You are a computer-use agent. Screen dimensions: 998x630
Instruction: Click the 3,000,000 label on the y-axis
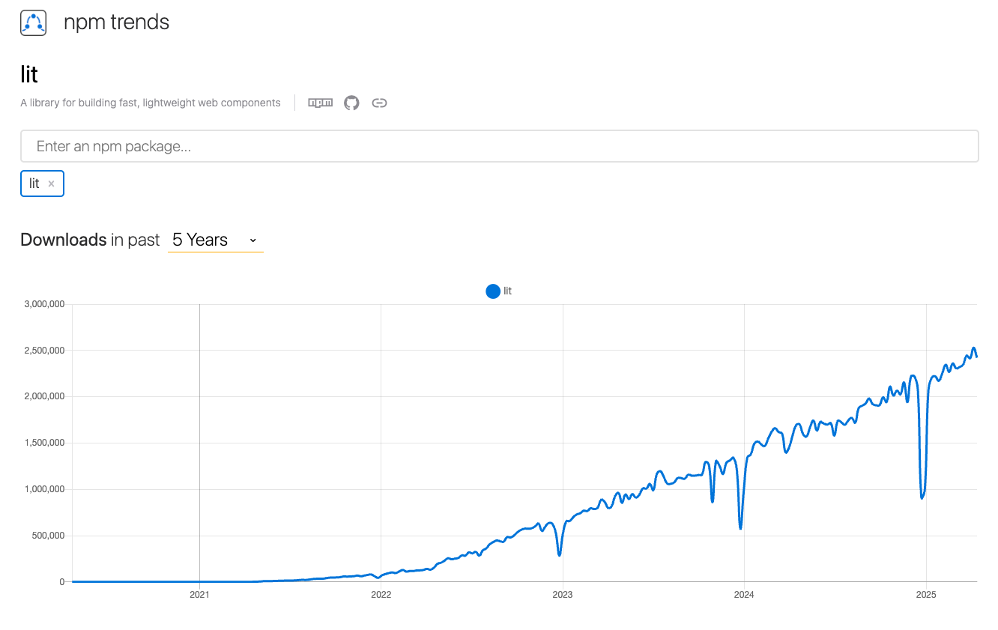(43, 303)
